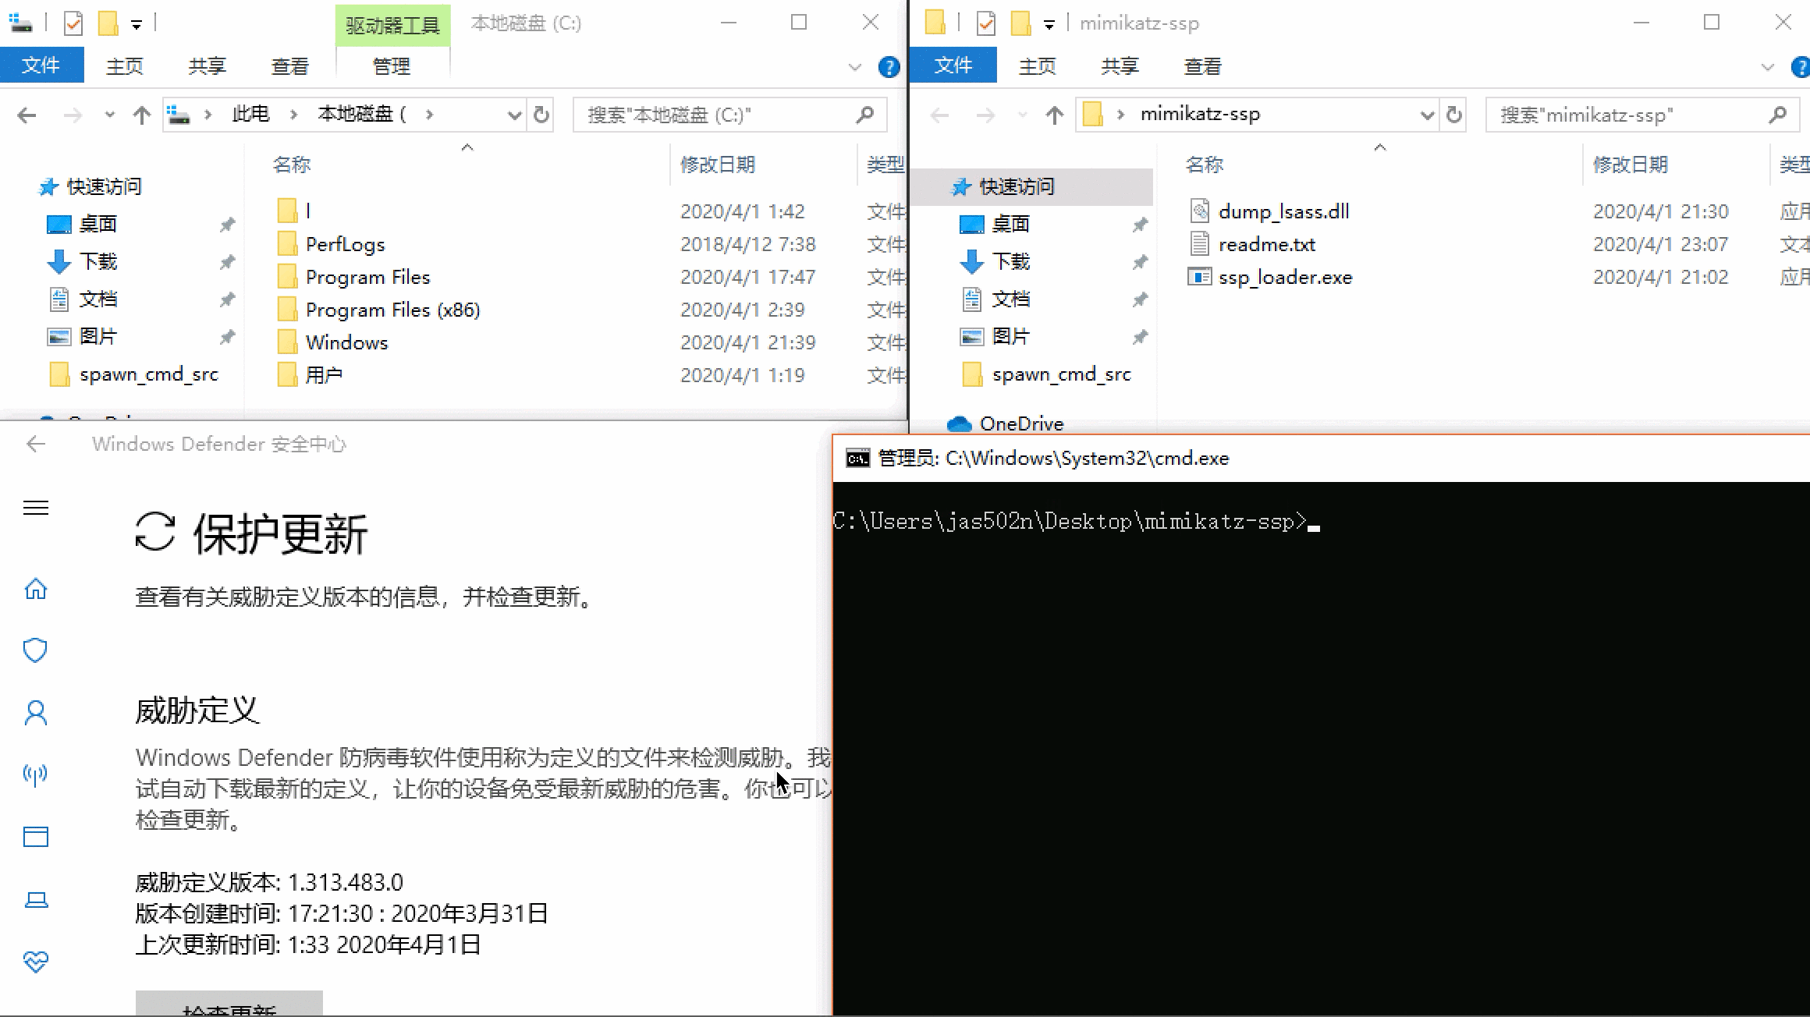This screenshot has height=1017, width=1810.
Task: Open address history dropdown in C: drive Explorer
Action: point(514,115)
